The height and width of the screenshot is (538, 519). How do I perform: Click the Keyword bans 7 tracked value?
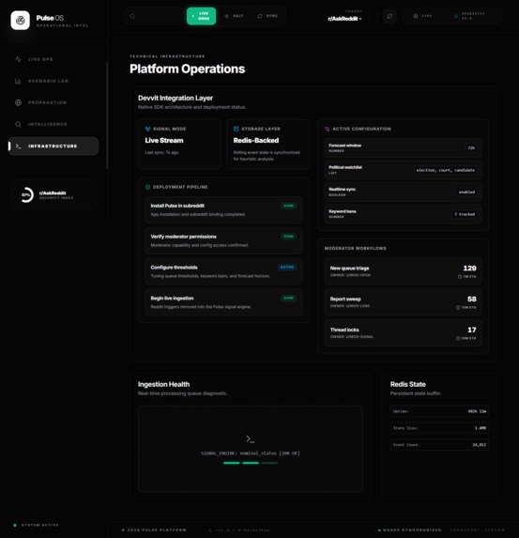465,214
